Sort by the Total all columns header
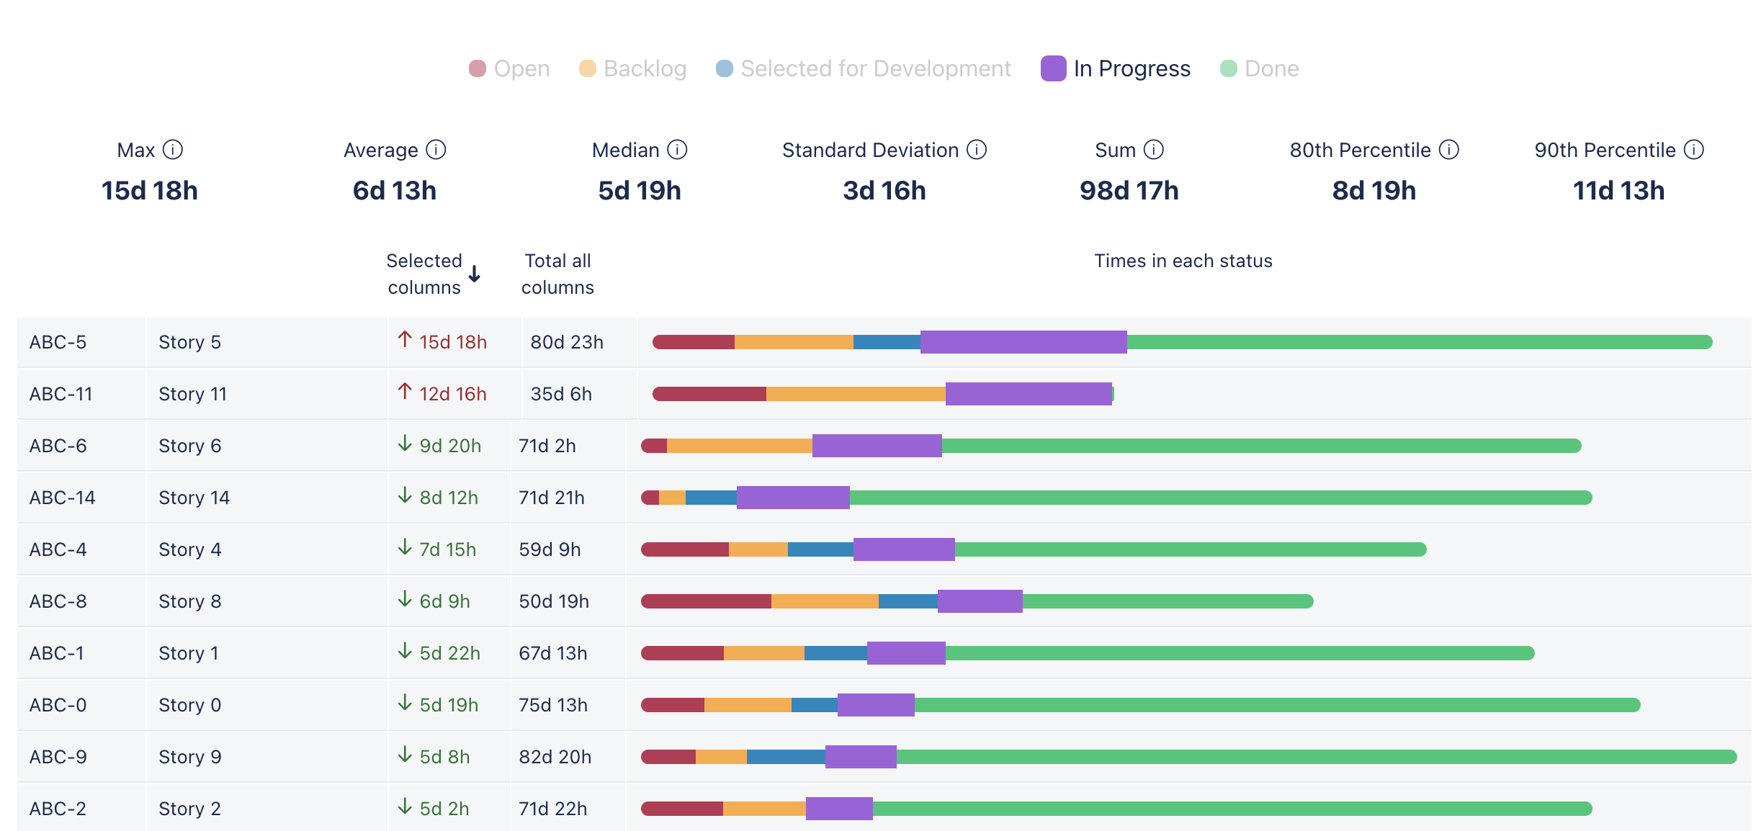 coord(557,274)
